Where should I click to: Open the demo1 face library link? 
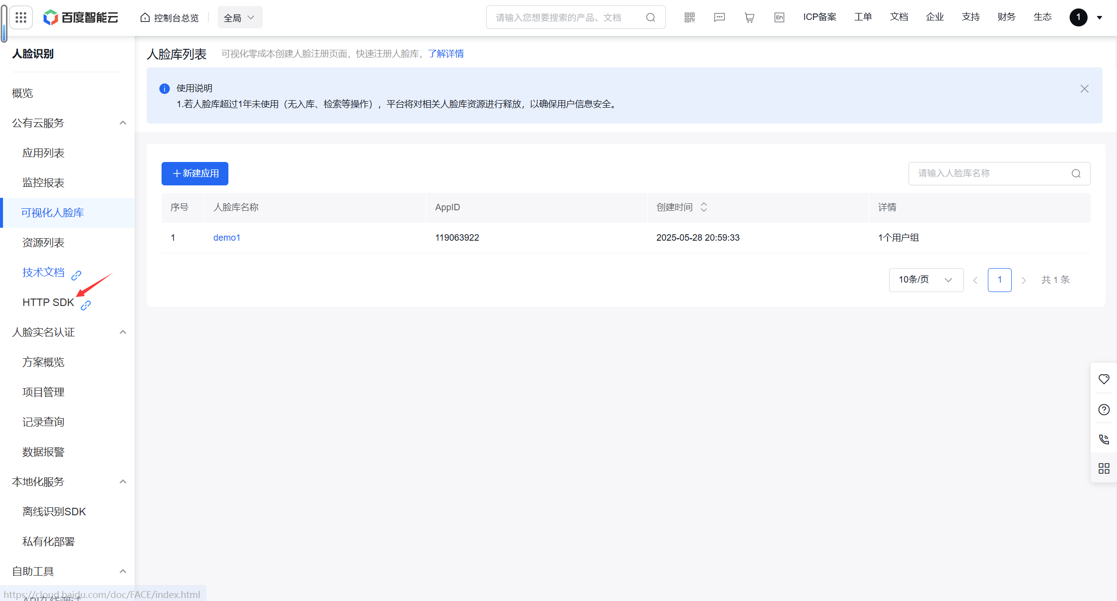pos(227,238)
